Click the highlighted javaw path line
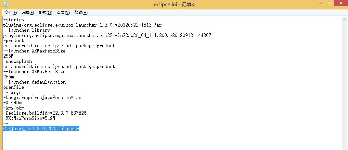348x150 pixels. [x=41, y=129]
